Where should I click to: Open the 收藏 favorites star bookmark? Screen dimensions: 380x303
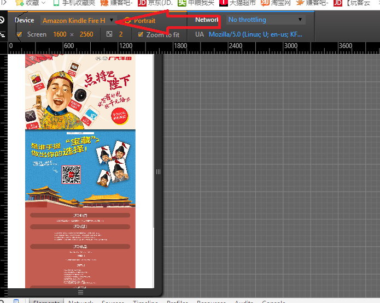27,3
